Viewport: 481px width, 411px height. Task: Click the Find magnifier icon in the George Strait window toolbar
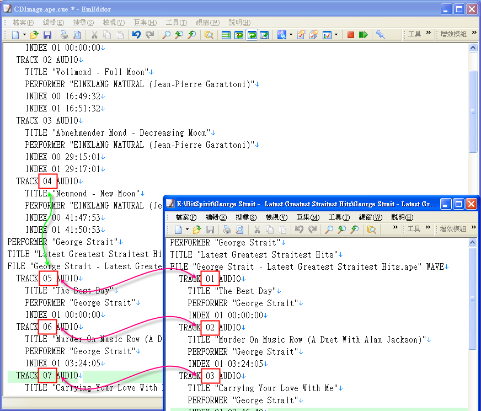[329, 229]
